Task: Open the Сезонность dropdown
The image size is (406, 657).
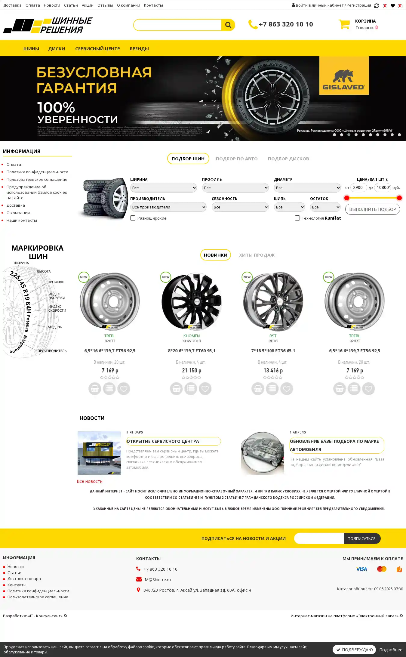Action: pyautogui.click(x=240, y=207)
